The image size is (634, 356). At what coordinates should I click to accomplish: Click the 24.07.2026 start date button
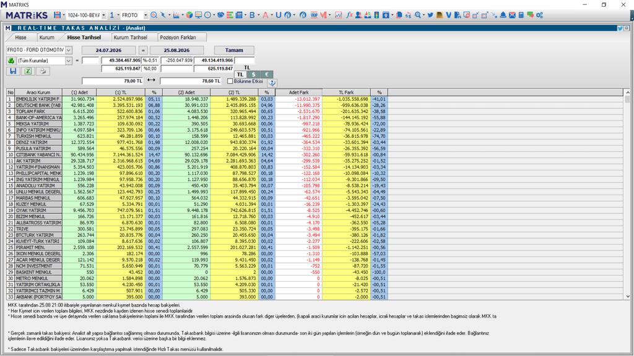point(109,50)
